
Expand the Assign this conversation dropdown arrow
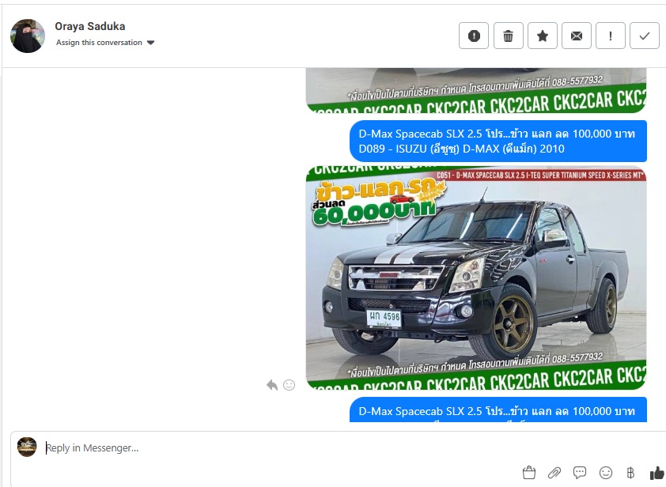pos(151,43)
